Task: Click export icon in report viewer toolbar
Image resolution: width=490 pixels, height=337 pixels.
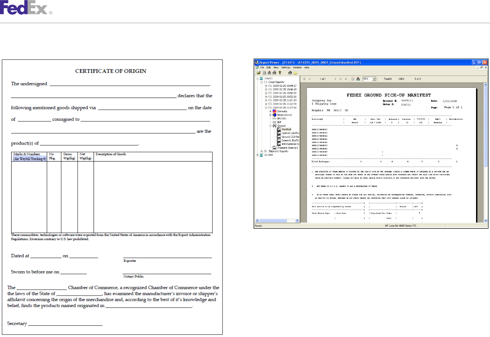Action: coord(358,79)
